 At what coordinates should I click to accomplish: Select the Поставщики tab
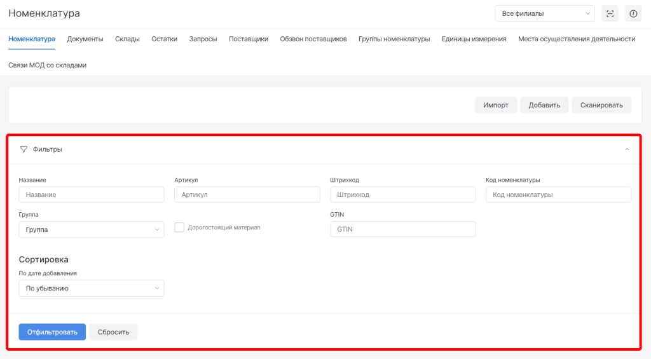click(248, 39)
